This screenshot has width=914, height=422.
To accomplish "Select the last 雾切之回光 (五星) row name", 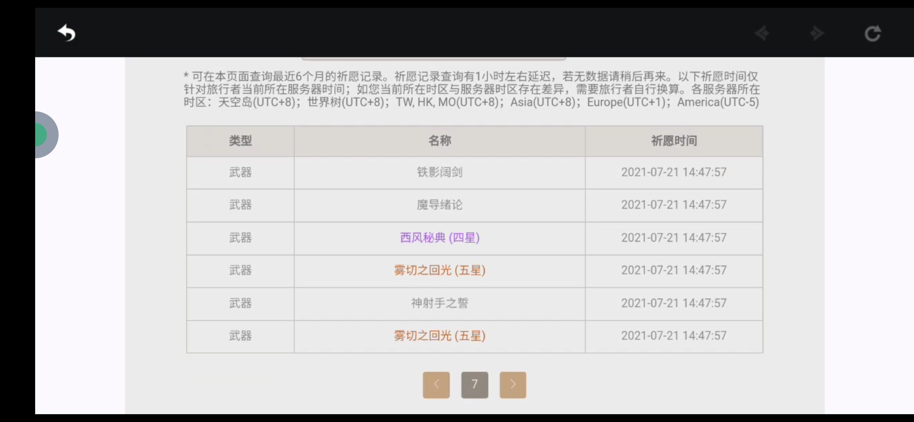I will click(x=440, y=336).
